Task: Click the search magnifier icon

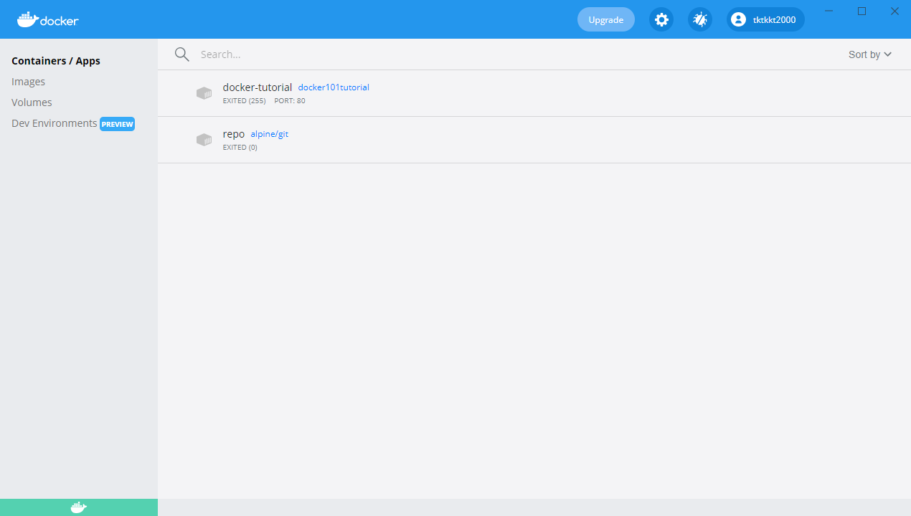Action: [182, 54]
